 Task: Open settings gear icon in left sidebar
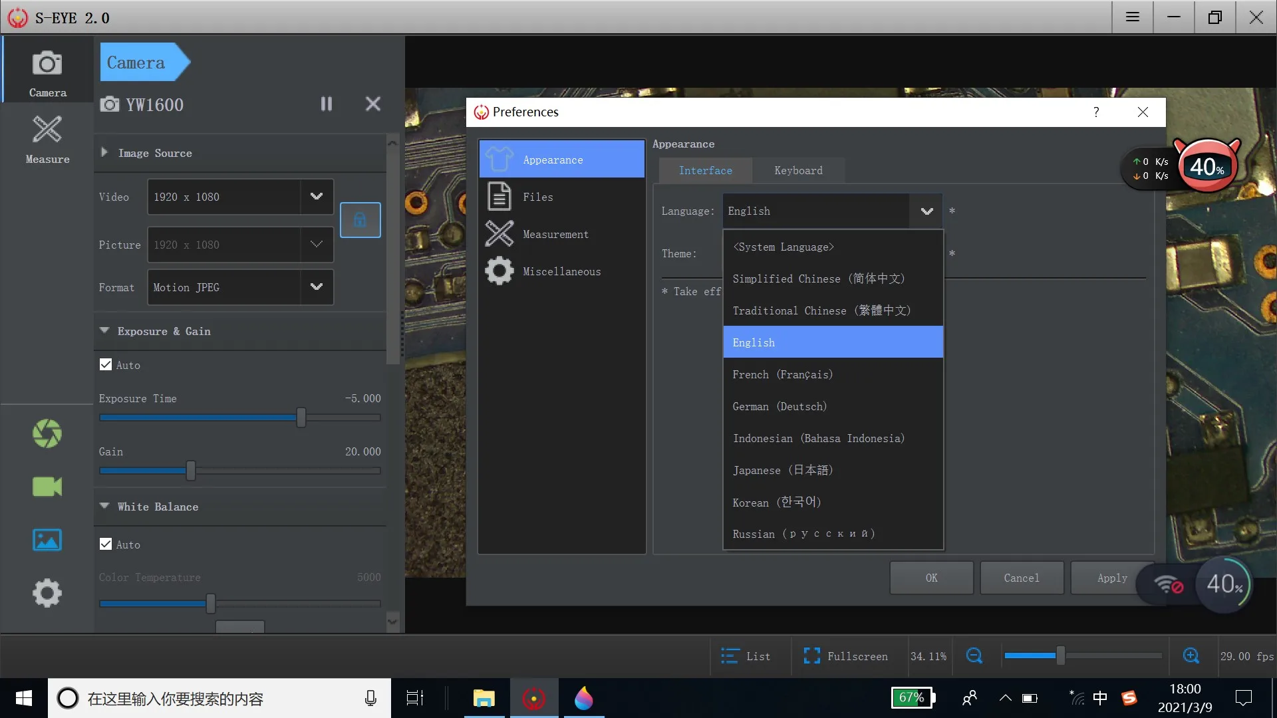pos(47,593)
